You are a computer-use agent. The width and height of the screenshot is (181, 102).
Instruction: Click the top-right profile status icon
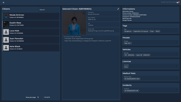[178, 2]
